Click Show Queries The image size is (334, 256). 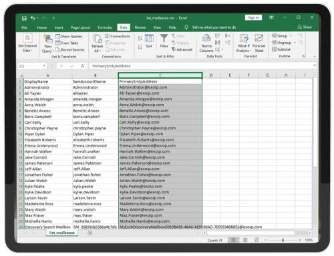click(69, 36)
